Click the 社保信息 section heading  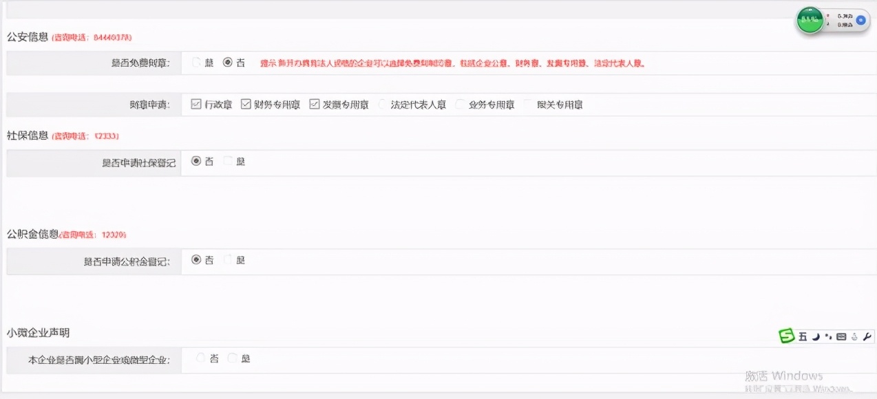coord(28,136)
